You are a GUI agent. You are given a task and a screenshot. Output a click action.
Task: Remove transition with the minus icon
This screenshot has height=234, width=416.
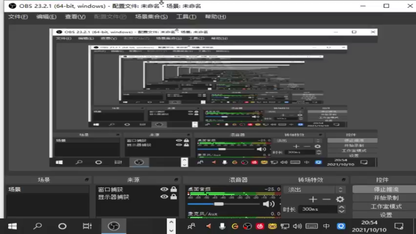(x=327, y=199)
